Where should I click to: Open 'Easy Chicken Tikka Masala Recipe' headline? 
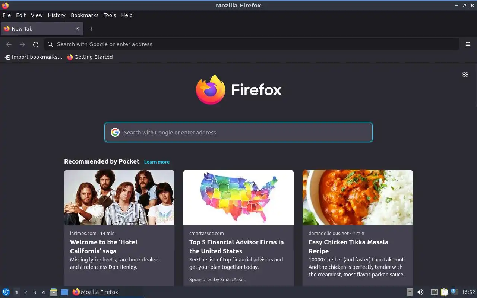point(348,247)
